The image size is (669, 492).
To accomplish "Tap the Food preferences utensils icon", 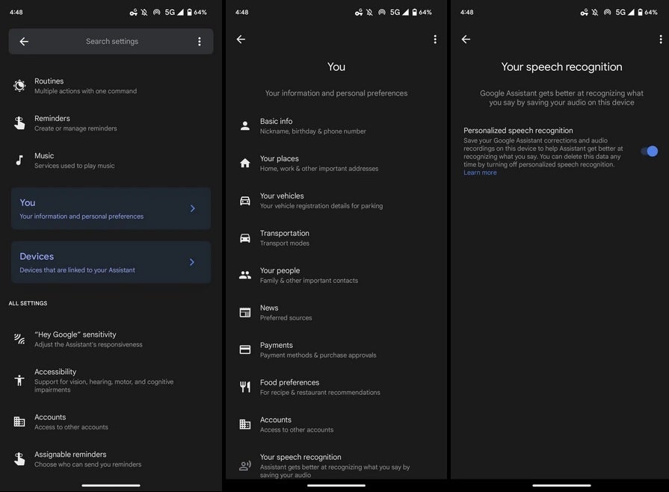I will (245, 387).
